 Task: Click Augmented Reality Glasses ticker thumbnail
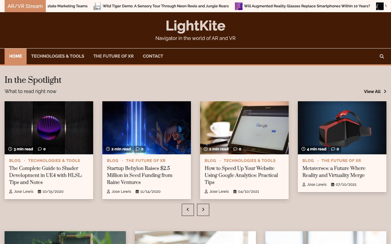239,6
